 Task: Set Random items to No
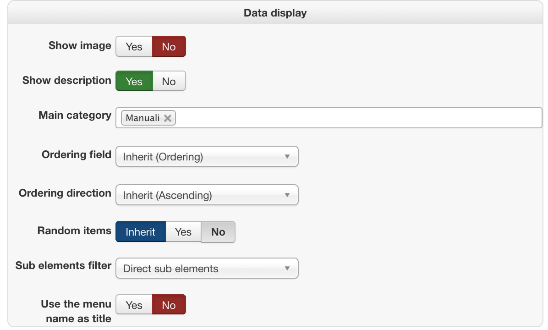click(218, 232)
